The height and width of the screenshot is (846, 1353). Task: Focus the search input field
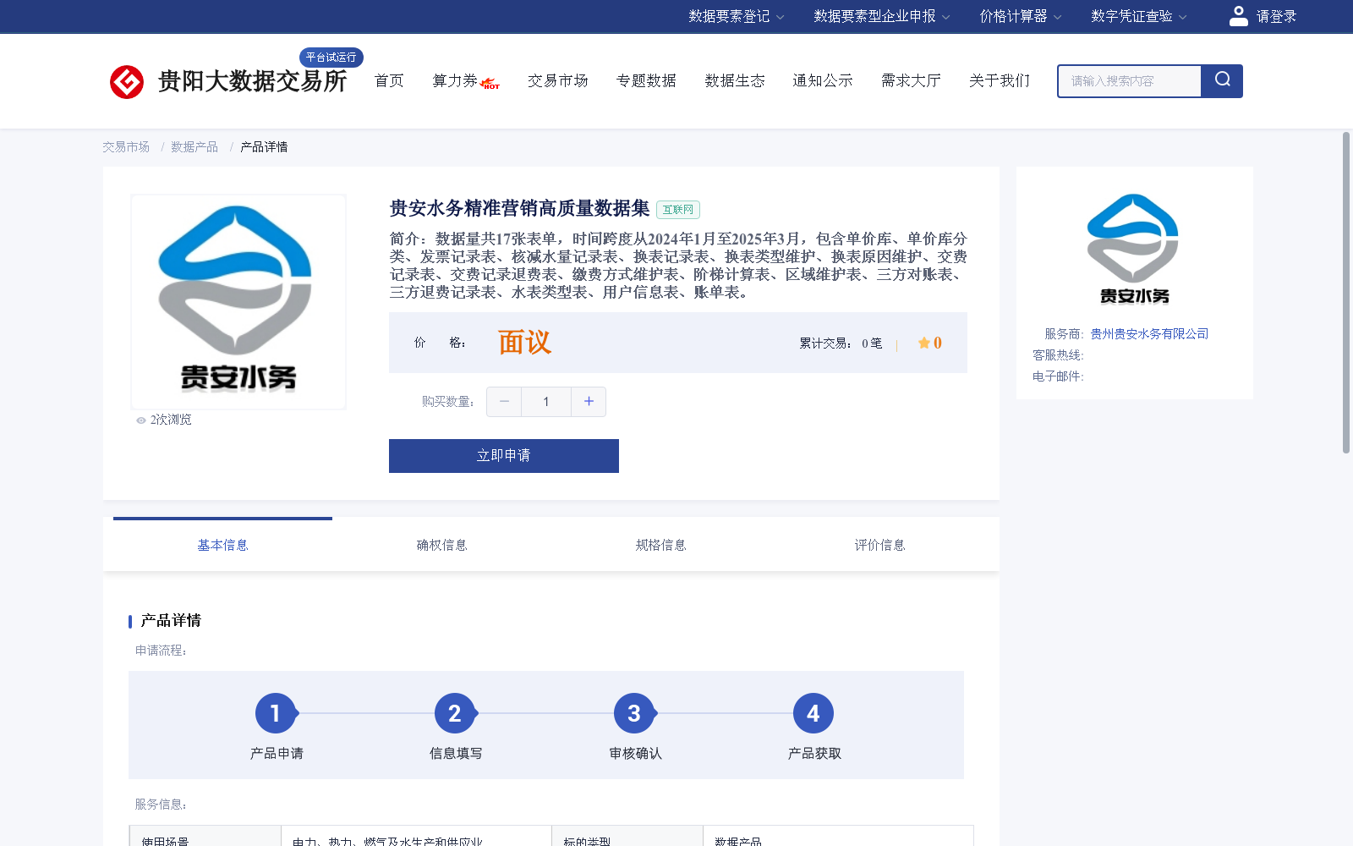[x=1130, y=81]
